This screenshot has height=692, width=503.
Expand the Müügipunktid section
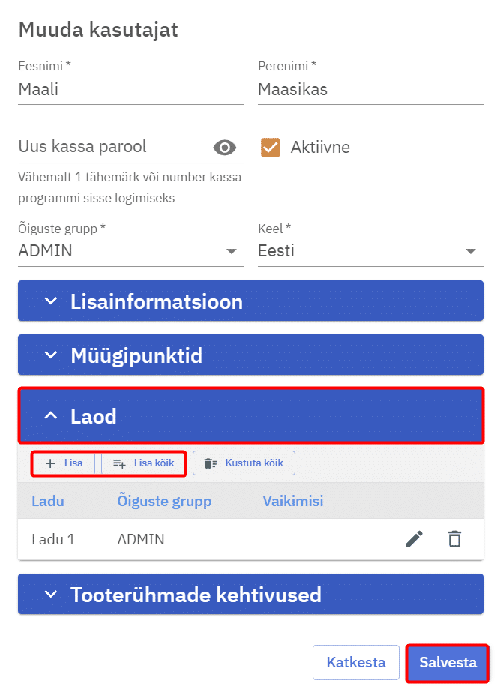[250, 355]
